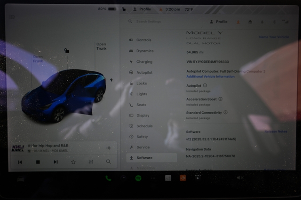Skip to previous station
Image resolution: width=301 pixels, height=200 pixels.
coord(20,162)
